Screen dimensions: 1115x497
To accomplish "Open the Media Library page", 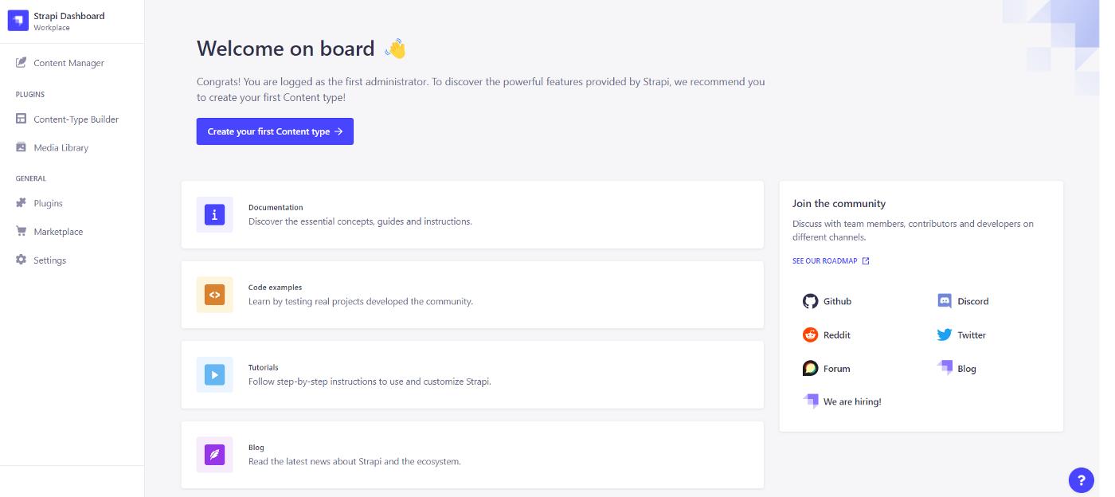I will pos(61,148).
